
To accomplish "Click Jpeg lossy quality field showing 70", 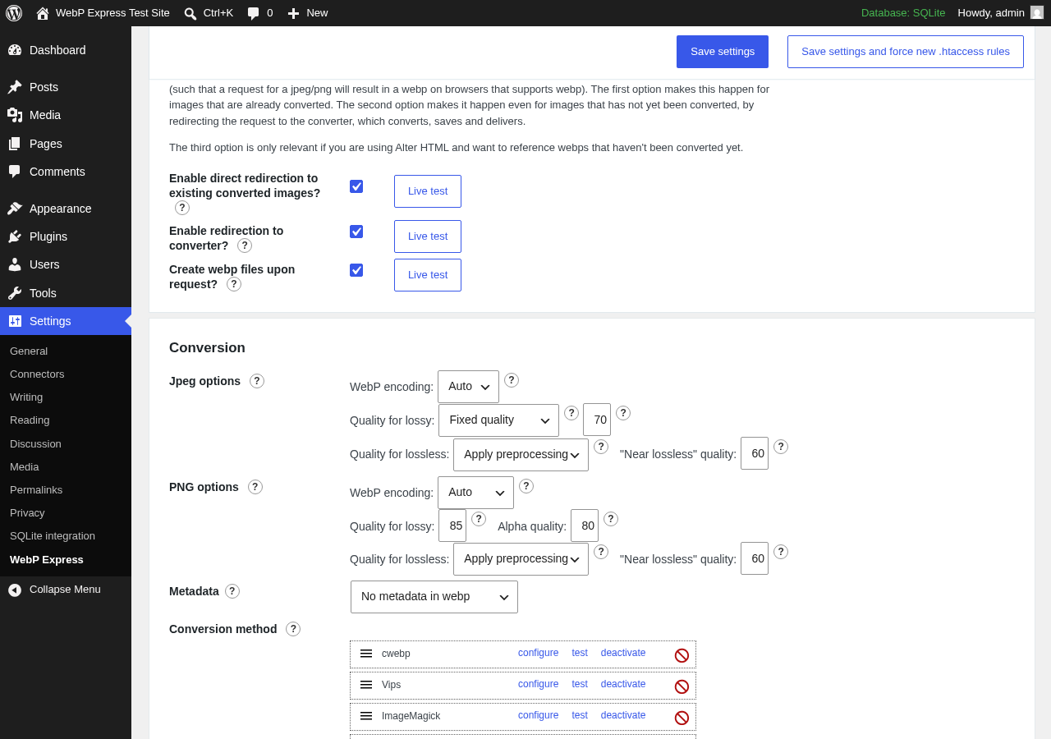I will pos(597,420).
